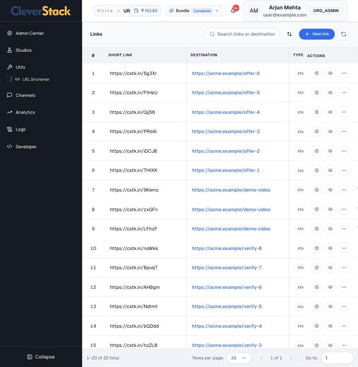Open more actions for link zxGFn
Image resolution: width=358 pixels, height=367 pixels.
pos(344,209)
